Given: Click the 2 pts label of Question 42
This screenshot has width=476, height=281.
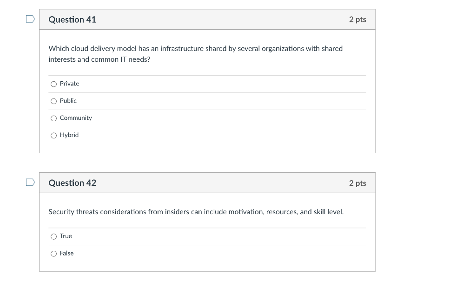Looking at the screenshot, I should (357, 183).
